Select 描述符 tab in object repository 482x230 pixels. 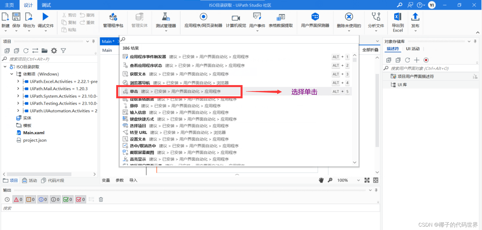[x=393, y=49]
